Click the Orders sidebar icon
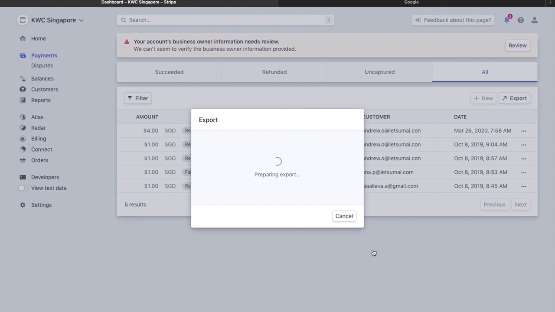 23,160
